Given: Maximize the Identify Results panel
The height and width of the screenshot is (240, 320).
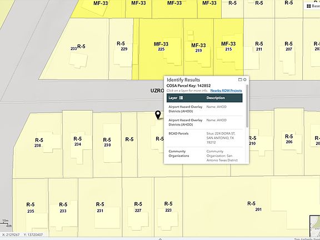Looking at the screenshot, I should pos(240,79).
